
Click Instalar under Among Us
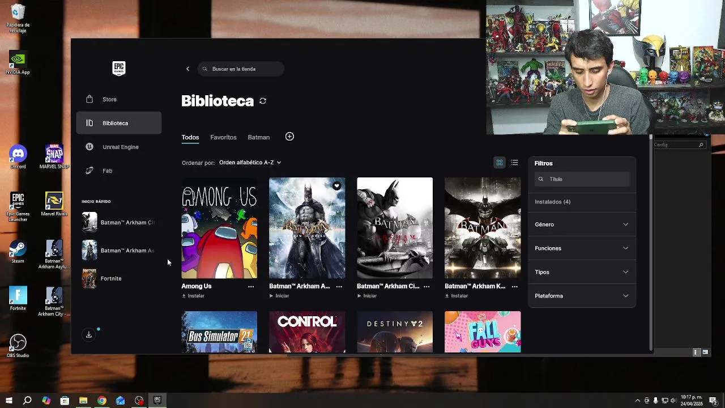[x=193, y=296]
